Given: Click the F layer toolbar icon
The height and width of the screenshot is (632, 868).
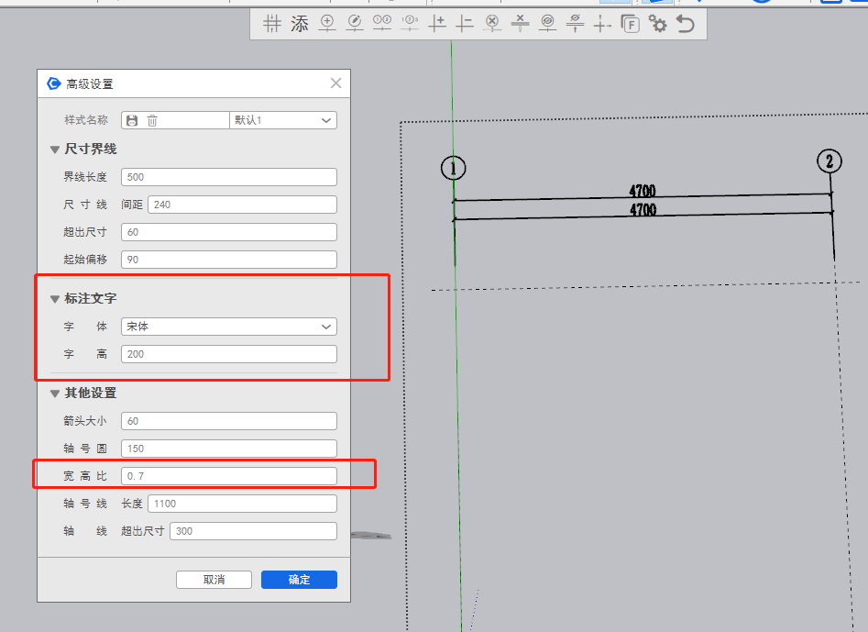Looking at the screenshot, I should coord(630,24).
